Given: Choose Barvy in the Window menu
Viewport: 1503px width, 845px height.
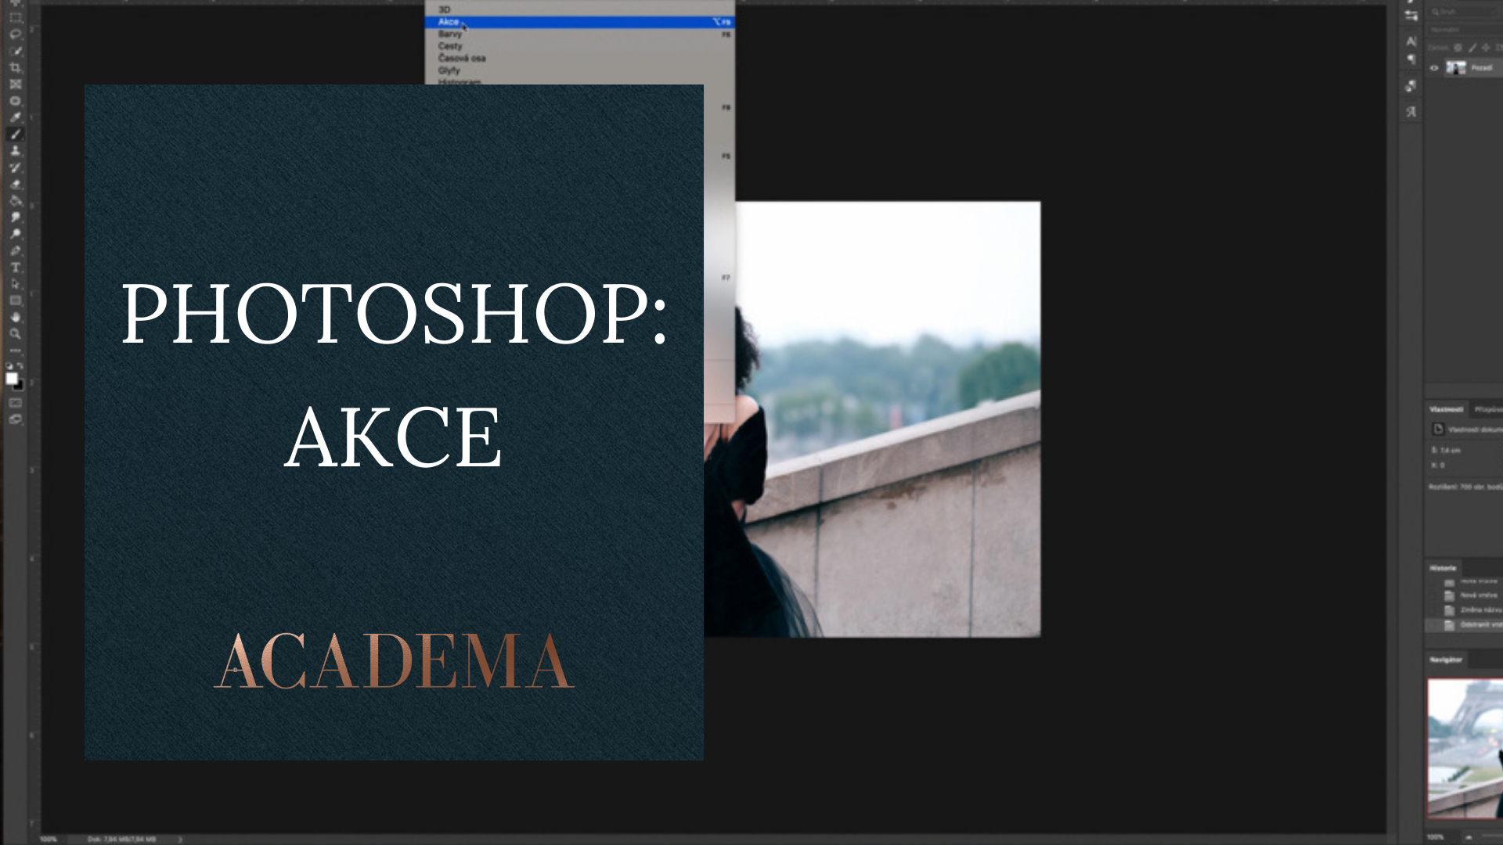Looking at the screenshot, I should click(579, 34).
